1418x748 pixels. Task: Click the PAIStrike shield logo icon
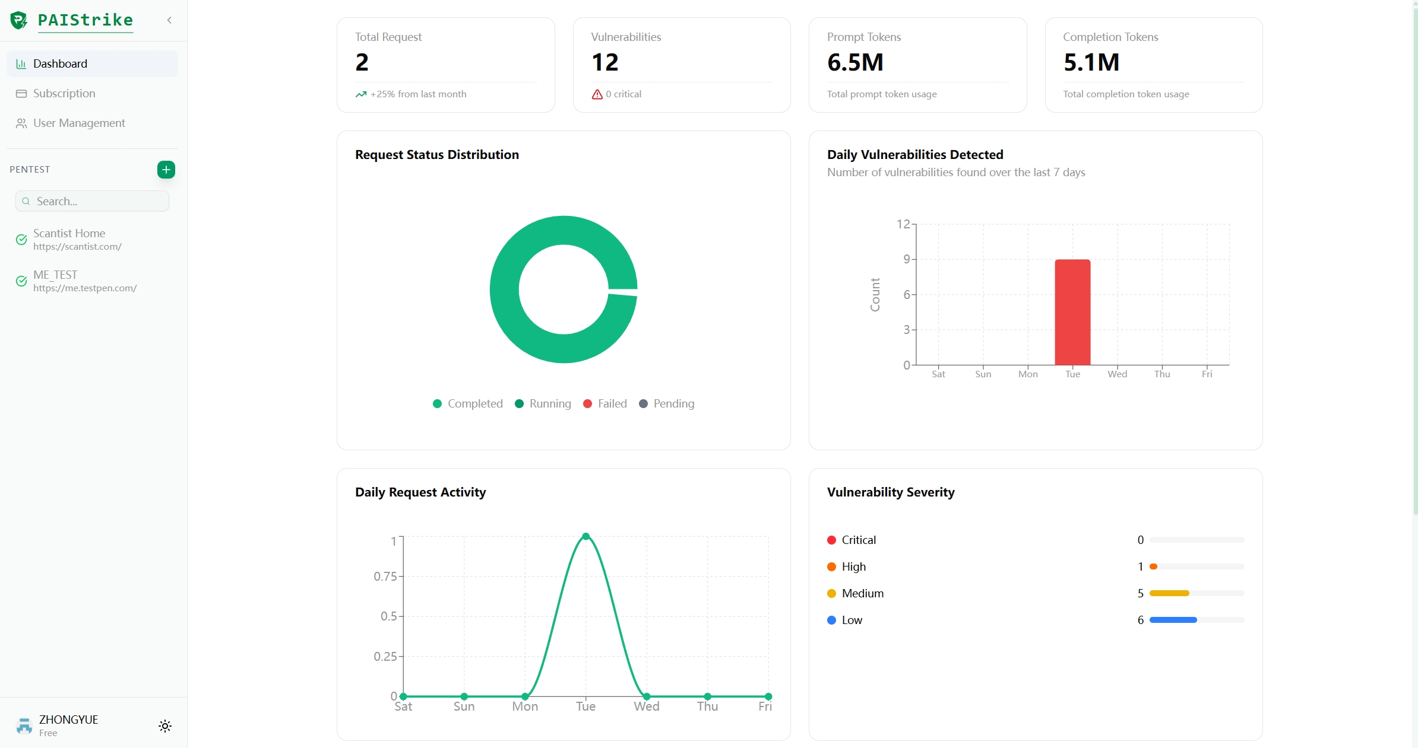[19, 20]
